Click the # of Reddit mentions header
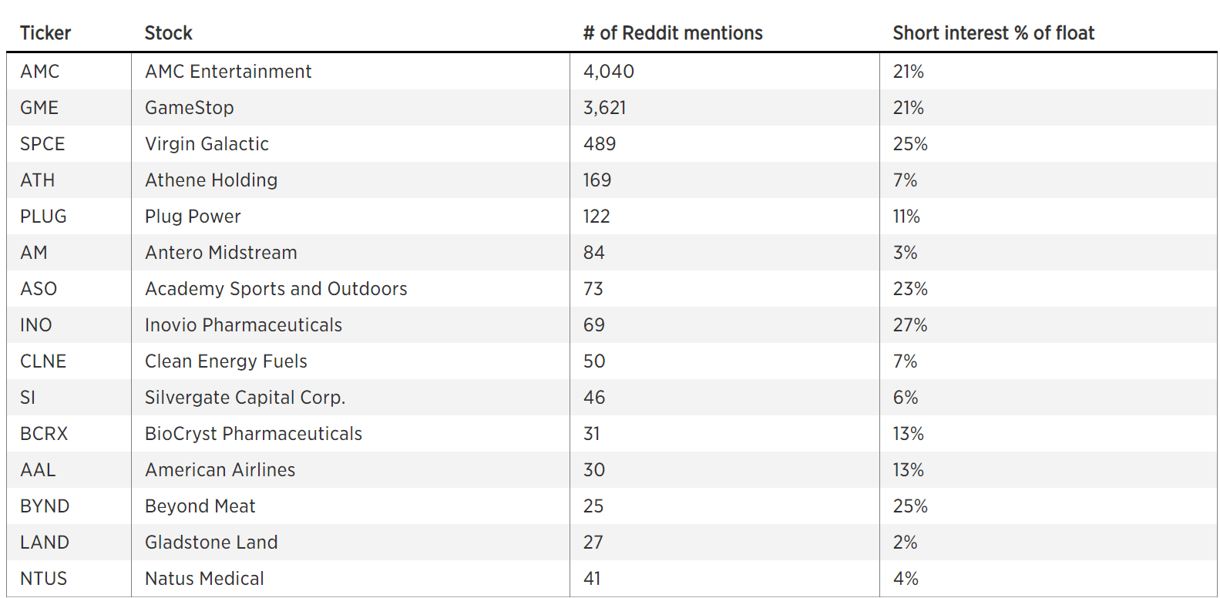The image size is (1220, 598). [x=673, y=33]
